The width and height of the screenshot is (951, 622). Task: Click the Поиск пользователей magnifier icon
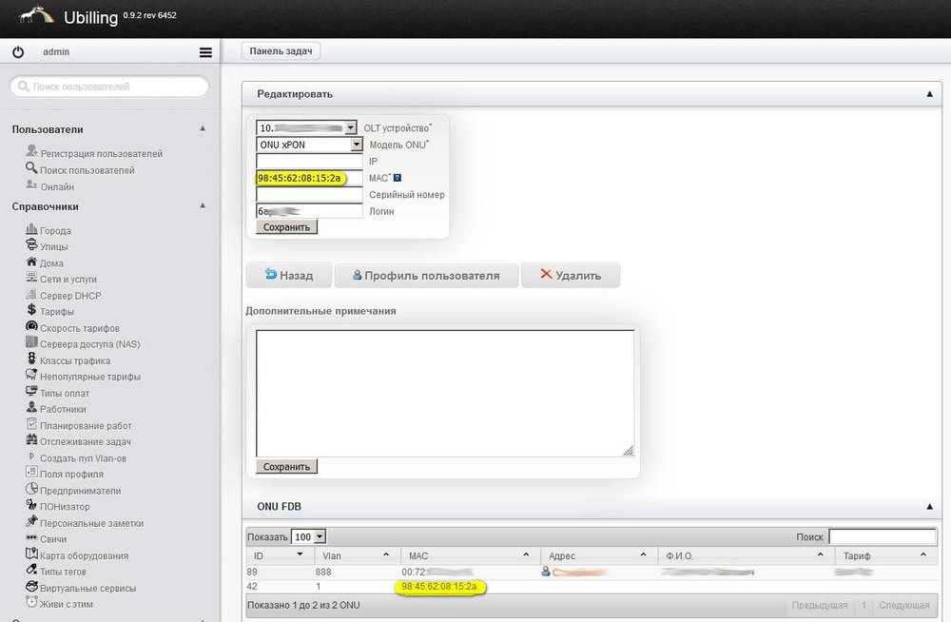coord(31,169)
